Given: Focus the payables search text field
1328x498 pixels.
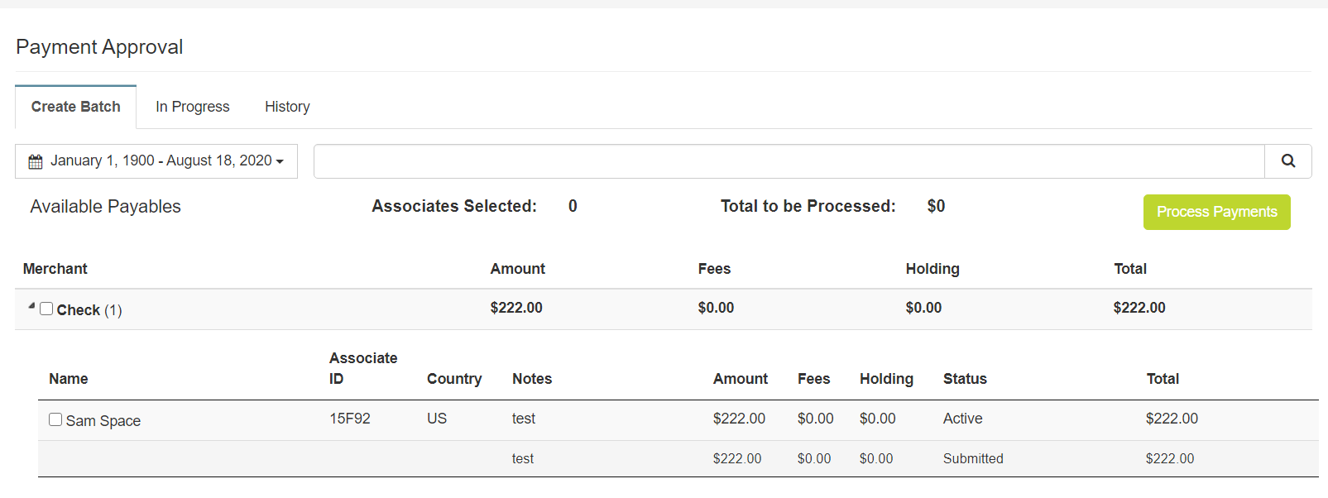Looking at the screenshot, I should (789, 161).
